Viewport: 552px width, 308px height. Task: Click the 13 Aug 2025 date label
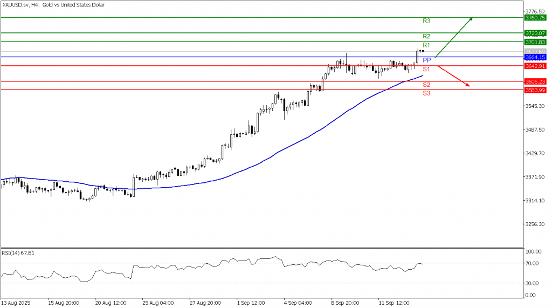pyautogui.click(x=16, y=303)
